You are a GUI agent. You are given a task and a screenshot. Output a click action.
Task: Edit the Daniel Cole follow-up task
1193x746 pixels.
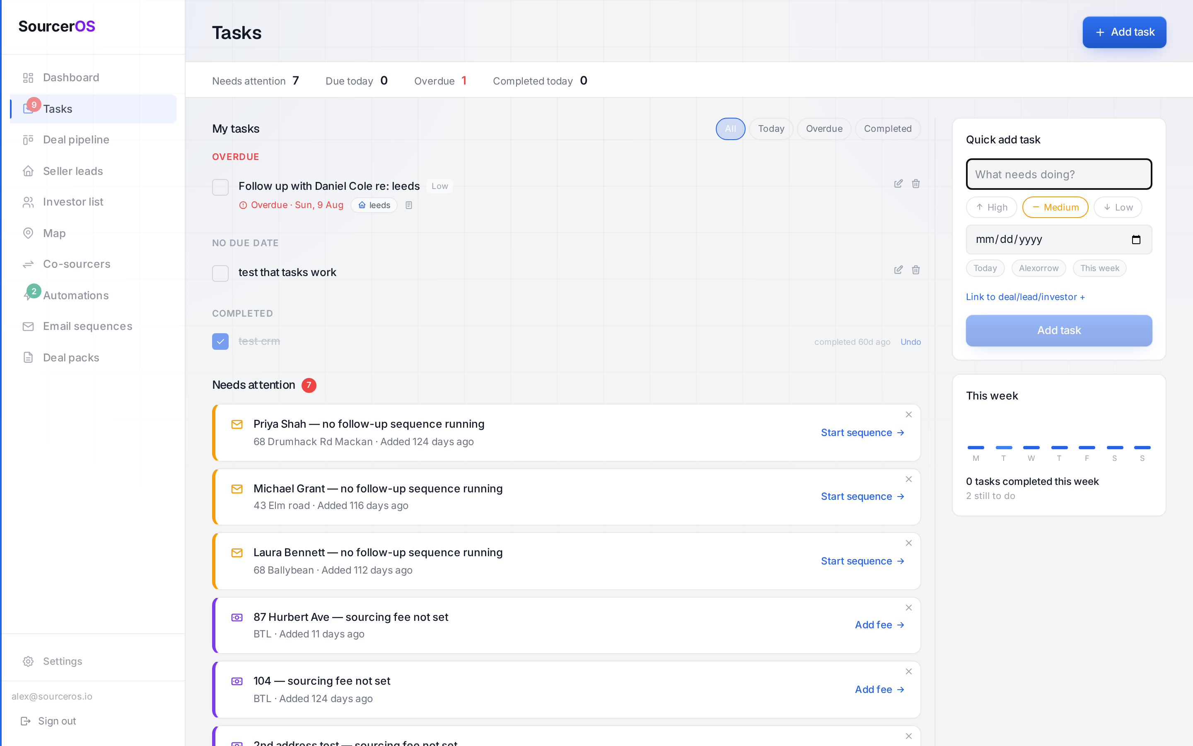[x=898, y=184]
